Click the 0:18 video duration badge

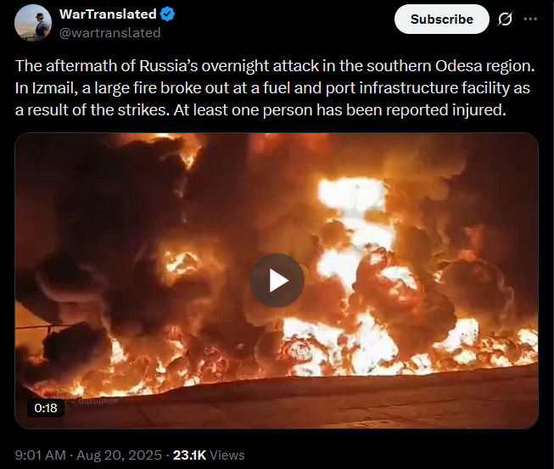(46, 408)
